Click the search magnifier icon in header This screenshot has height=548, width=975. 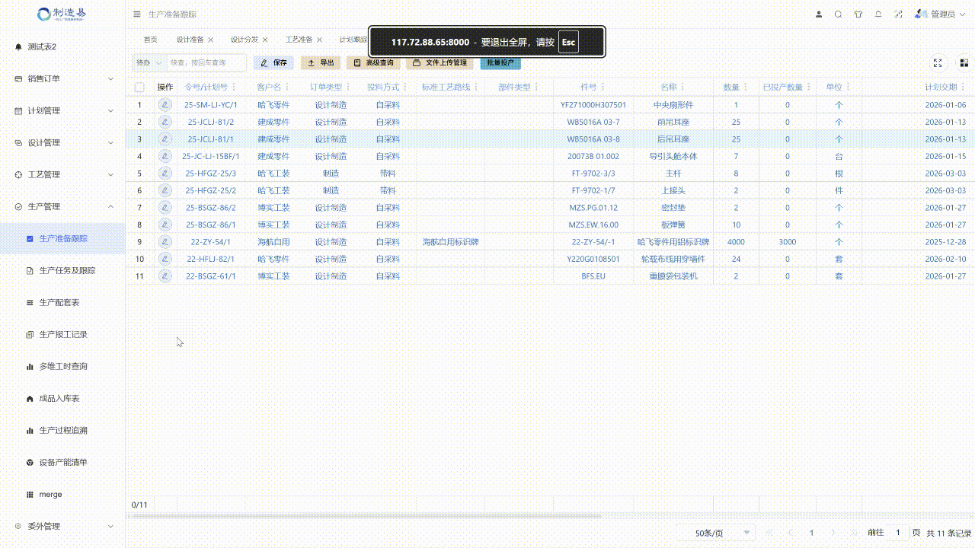tap(839, 14)
